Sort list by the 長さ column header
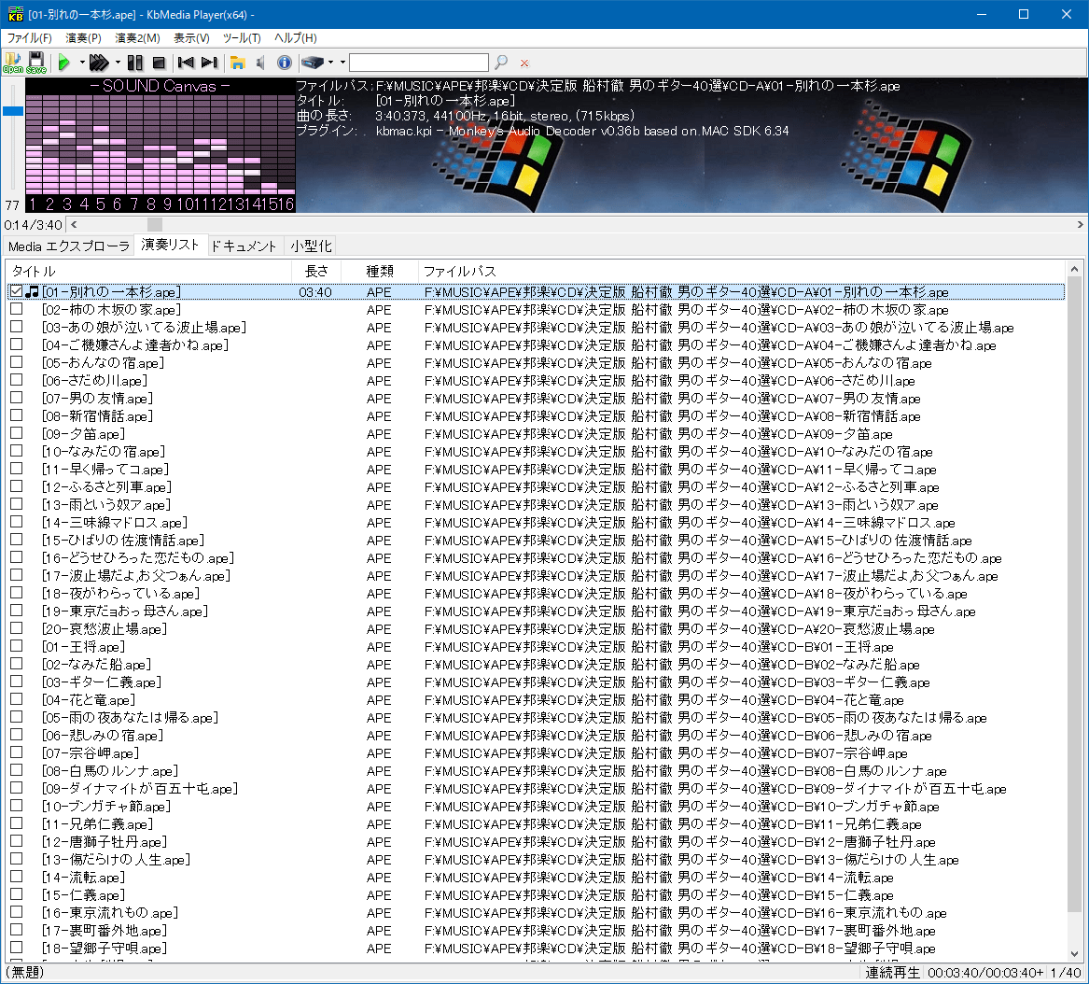This screenshot has width=1089, height=984. [316, 271]
